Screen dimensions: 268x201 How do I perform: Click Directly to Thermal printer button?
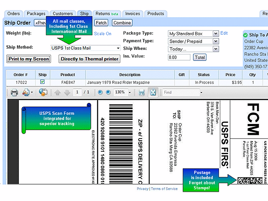[89, 59]
